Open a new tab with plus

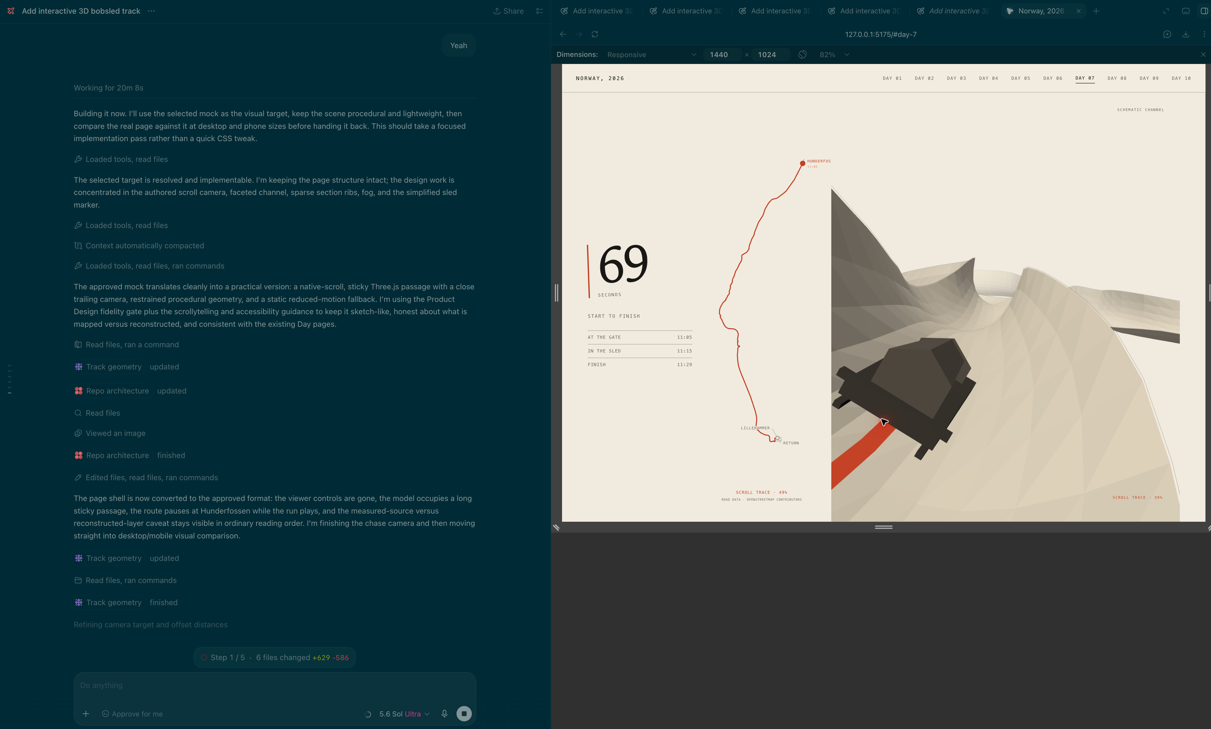coord(1096,11)
